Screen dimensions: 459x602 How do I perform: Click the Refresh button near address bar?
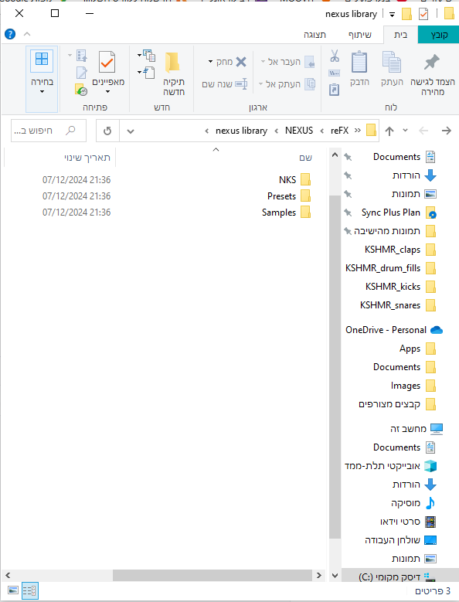[107, 131]
